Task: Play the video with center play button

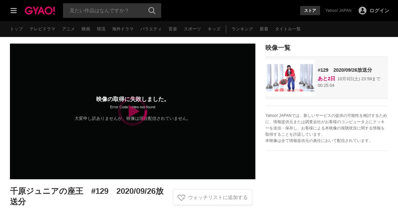Action: pos(133,111)
